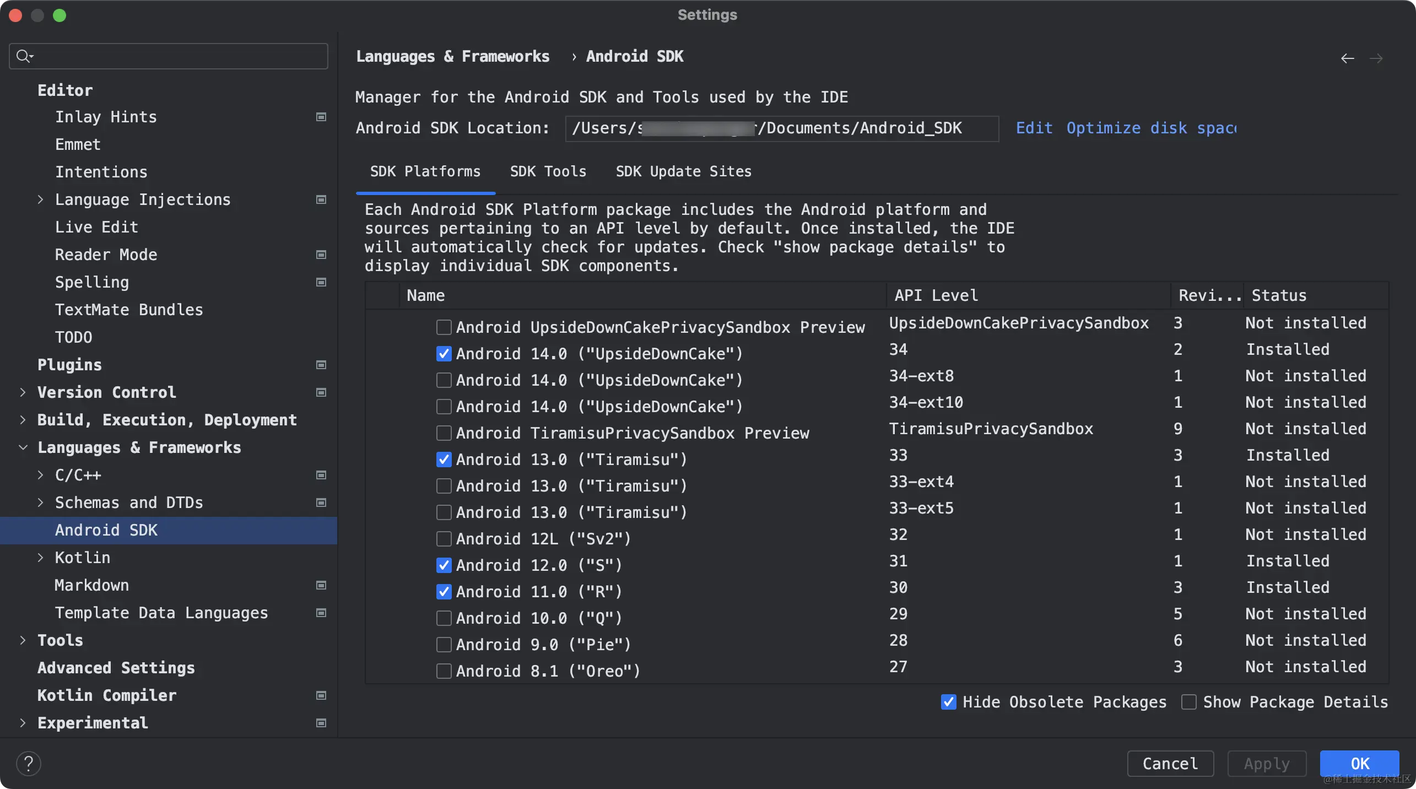This screenshot has height=789, width=1416.
Task: Click the forward navigation arrow
Action: tap(1376, 58)
